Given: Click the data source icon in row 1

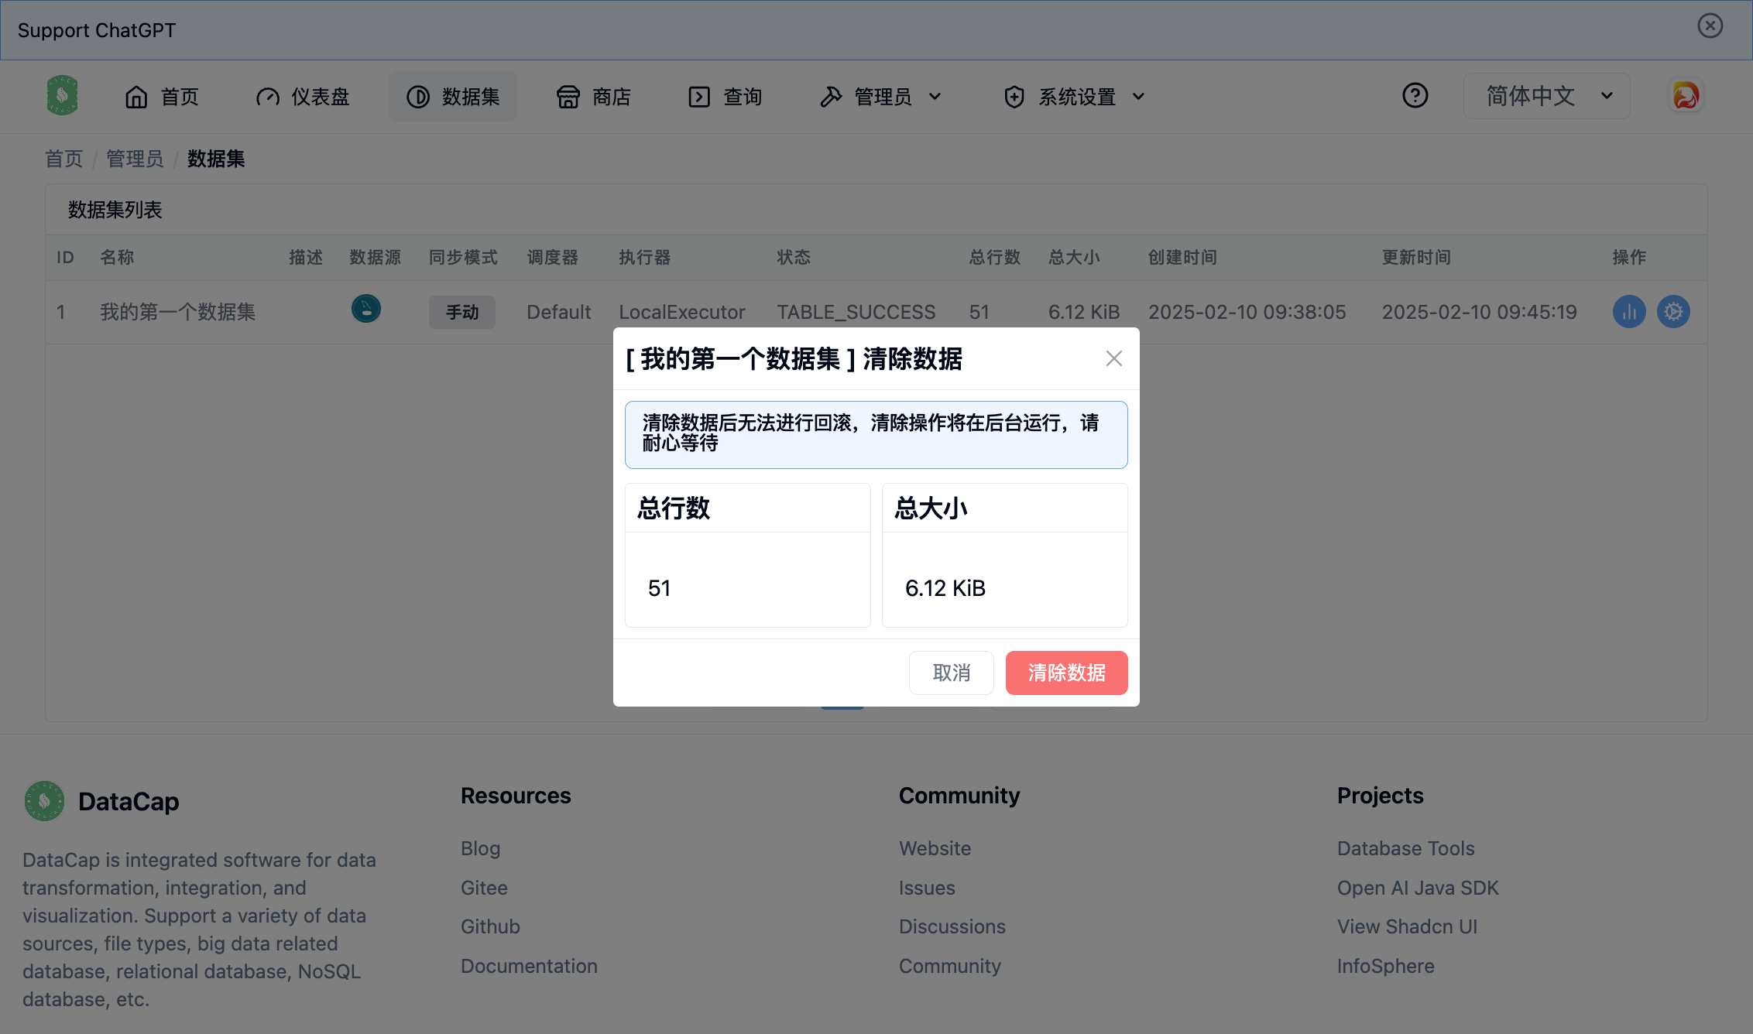Looking at the screenshot, I should [366, 309].
